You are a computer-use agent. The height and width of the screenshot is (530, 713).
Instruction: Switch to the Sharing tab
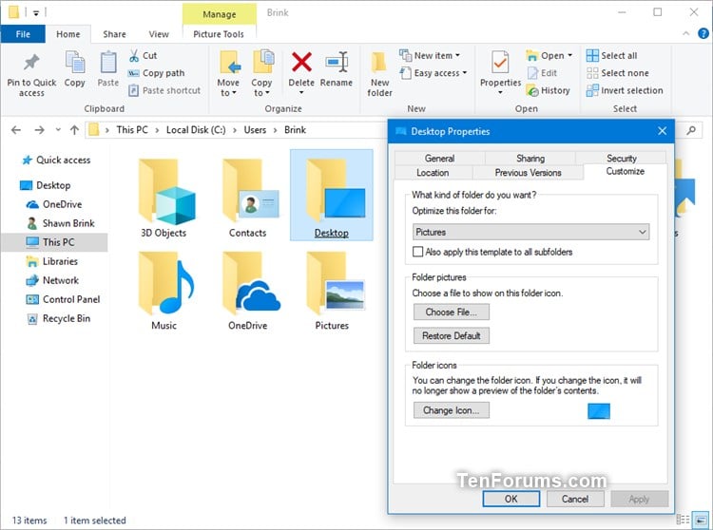pos(530,158)
